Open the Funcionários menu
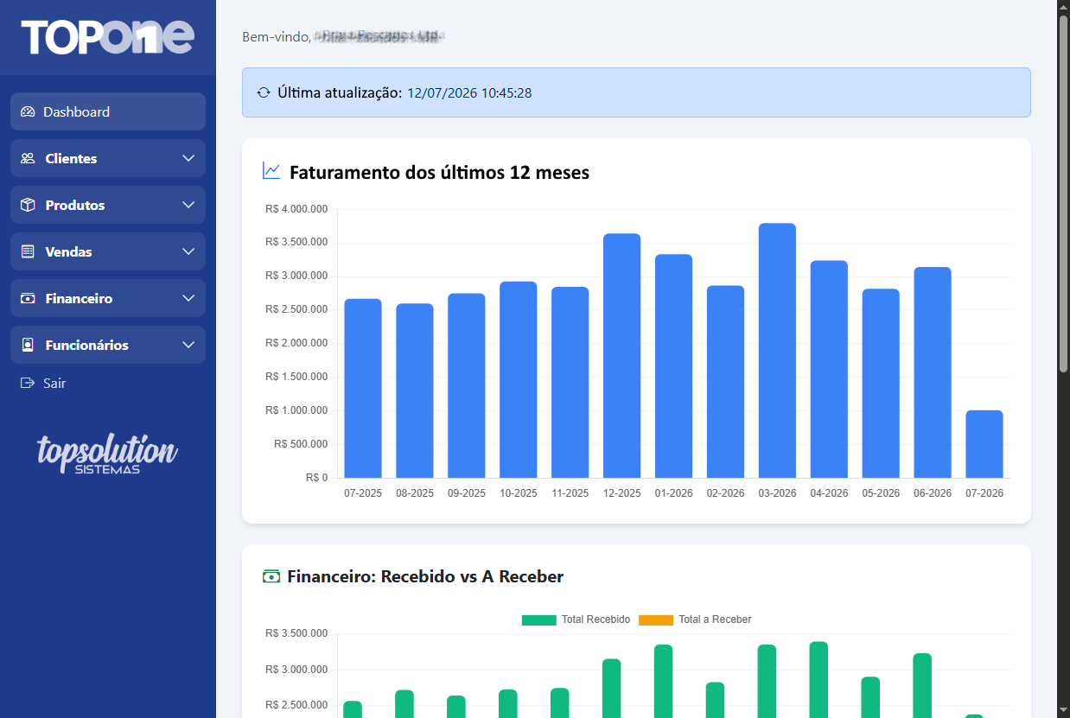Image resolution: width=1070 pixels, height=718 pixels. (x=108, y=345)
